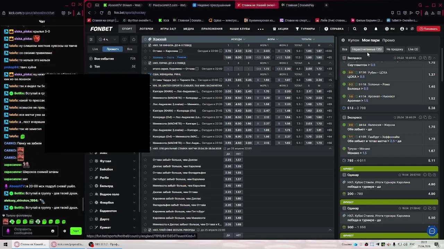Switch to FlashscoreKZ.com browser tab
This screenshot has width=444, height=249.
(168, 5)
